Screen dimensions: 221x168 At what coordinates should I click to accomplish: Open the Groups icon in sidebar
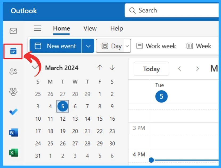coord(13,92)
